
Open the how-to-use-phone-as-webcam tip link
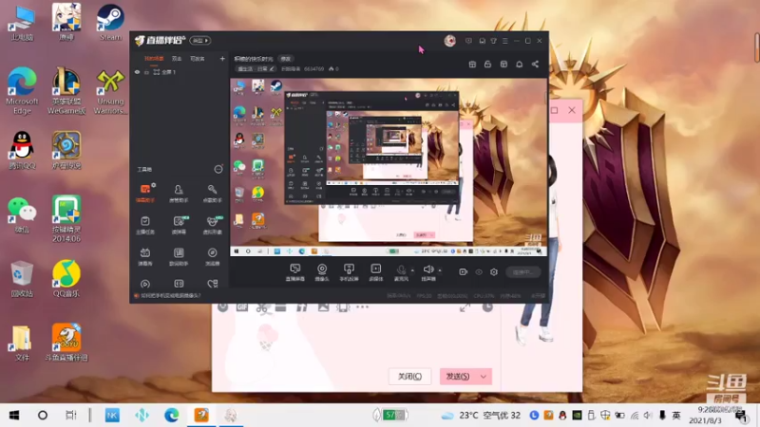(x=170, y=296)
